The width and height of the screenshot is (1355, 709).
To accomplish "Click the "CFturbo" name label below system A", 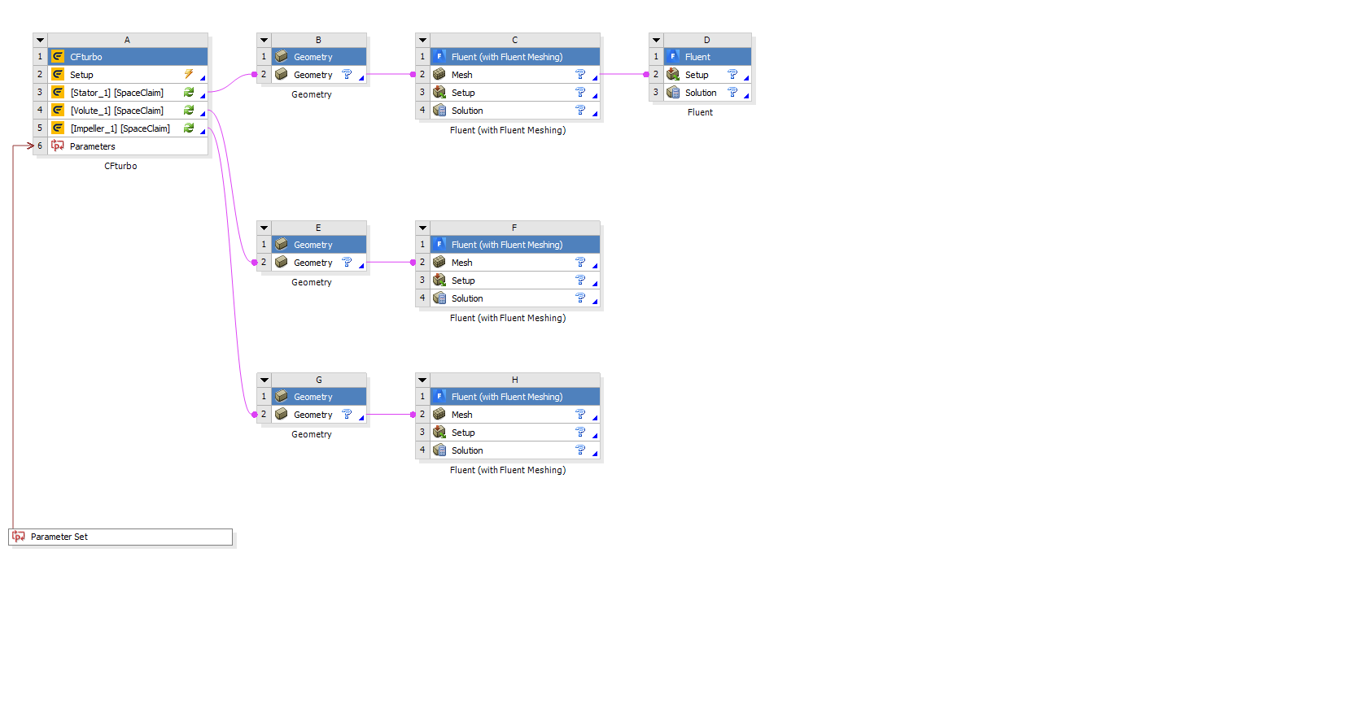I will (120, 166).
